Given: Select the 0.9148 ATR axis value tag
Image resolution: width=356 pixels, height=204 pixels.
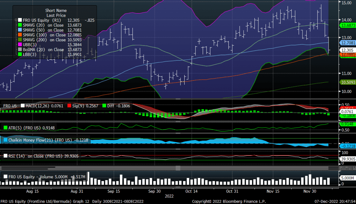Looking at the screenshot, I should click(347, 124).
